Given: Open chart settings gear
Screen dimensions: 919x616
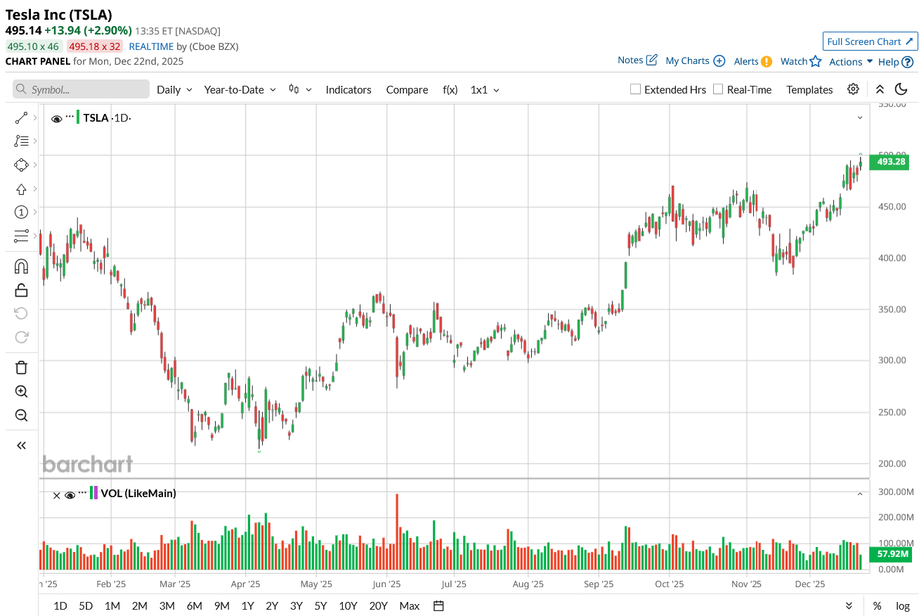Looking at the screenshot, I should pos(853,89).
